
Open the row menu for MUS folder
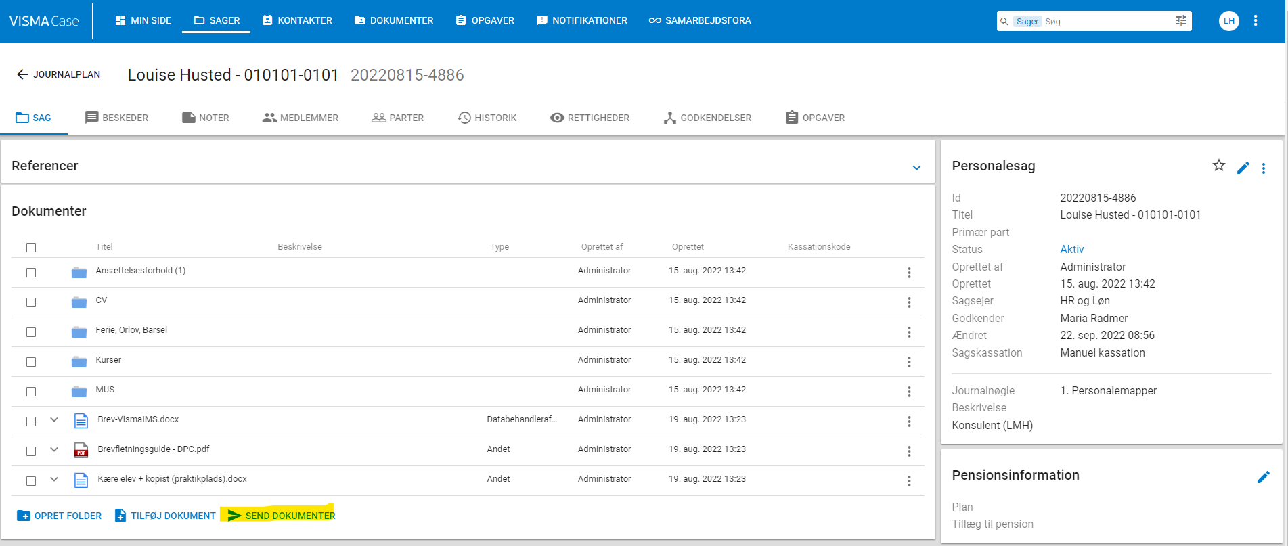[909, 392]
